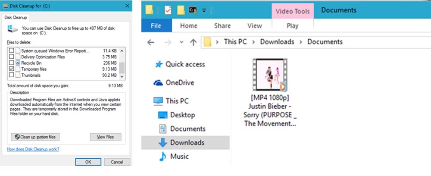Screen dimensions: 431x176
Task: Click the Temporary files page icon
Action: pos(18,69)
